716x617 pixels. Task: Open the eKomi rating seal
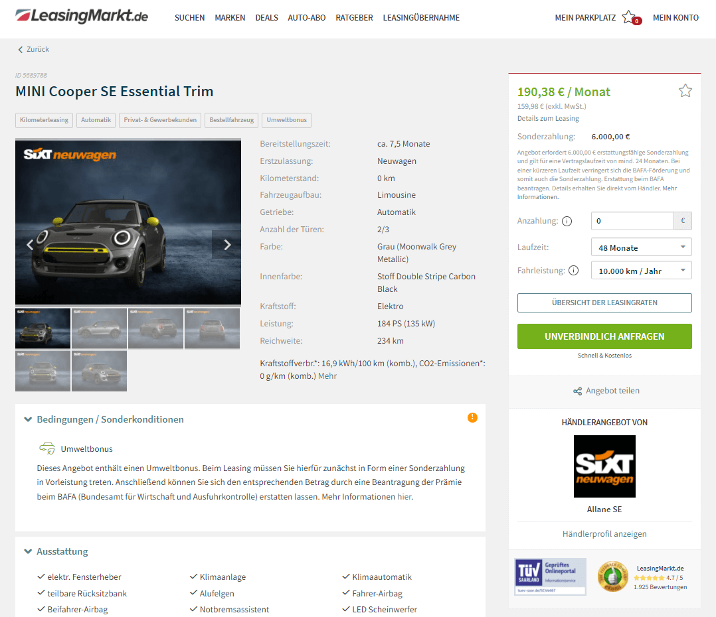tap(613, 577)
